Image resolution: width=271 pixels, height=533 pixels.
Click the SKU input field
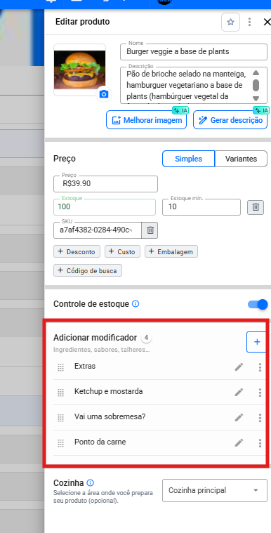tap(98, 230)
